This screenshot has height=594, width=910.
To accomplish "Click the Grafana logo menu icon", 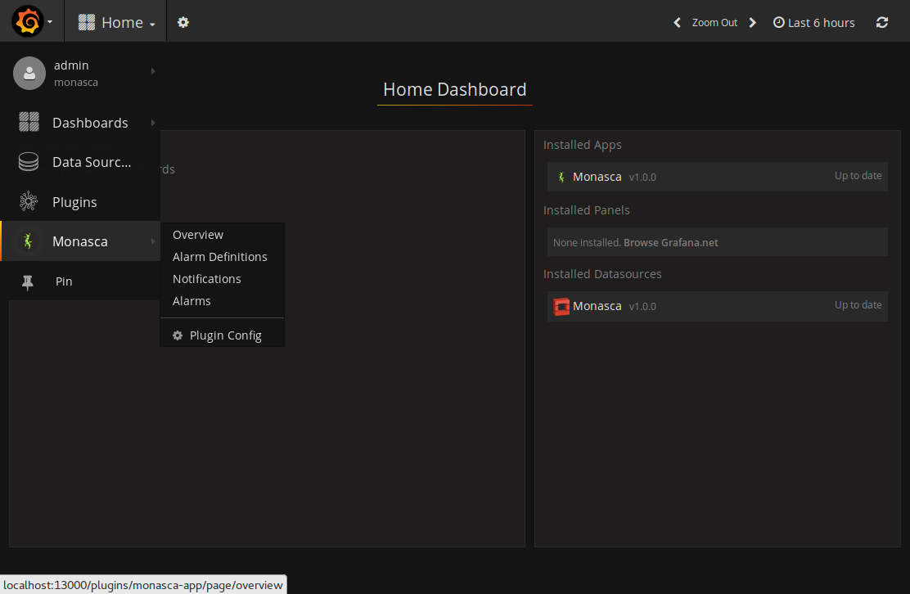I will click(x=27, y=21).
